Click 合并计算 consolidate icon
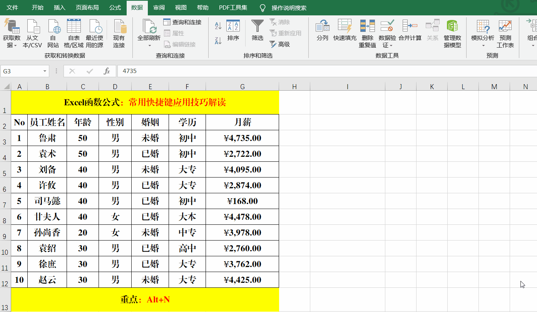 [x=410, y=26]
